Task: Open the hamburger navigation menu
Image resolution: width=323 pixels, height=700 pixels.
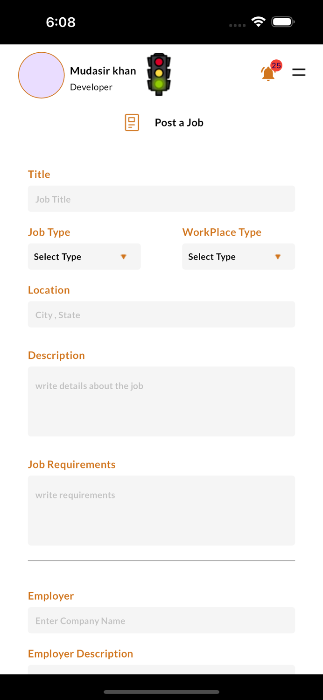Action: [x=299, y=72]
